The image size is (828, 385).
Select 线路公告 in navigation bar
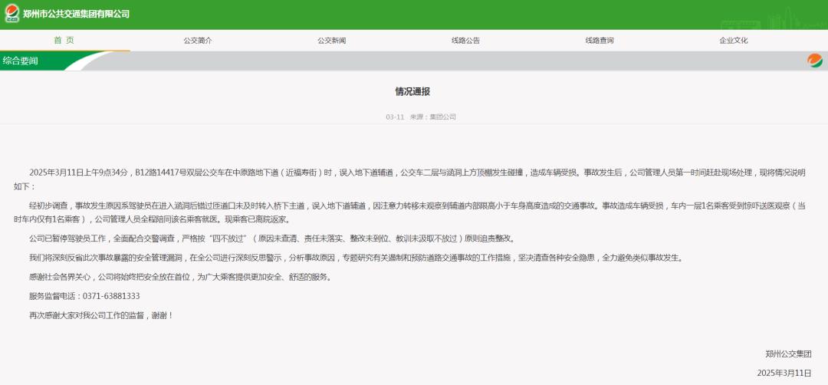tap(465, 41)
